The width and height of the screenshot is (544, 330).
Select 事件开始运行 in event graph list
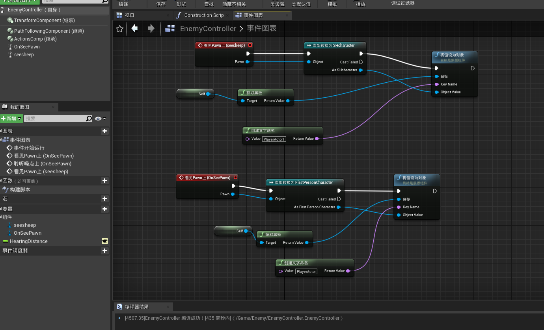(29, 148)
